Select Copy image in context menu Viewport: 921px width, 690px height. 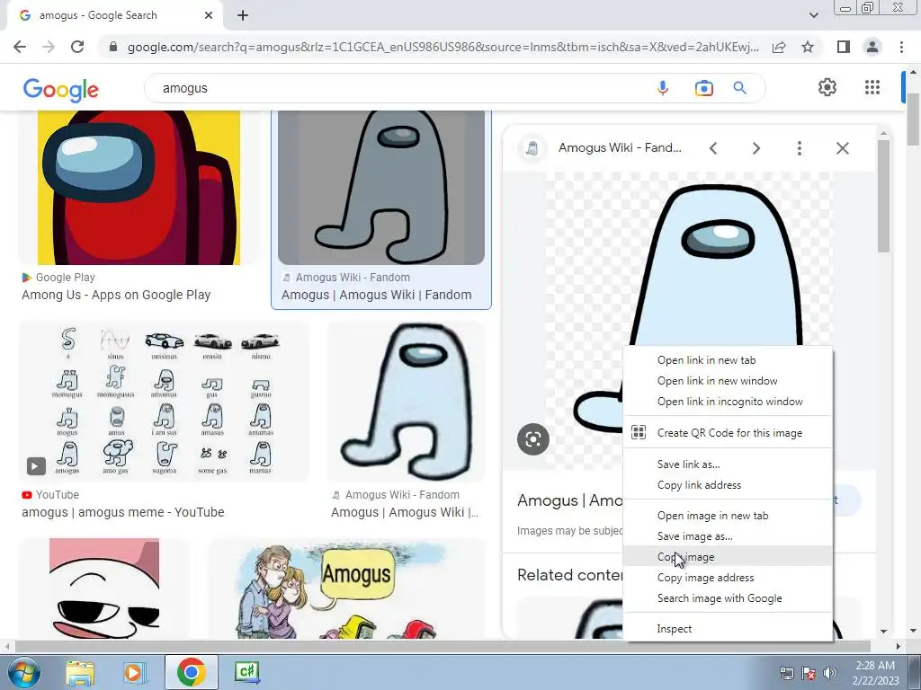click(728, 557)
